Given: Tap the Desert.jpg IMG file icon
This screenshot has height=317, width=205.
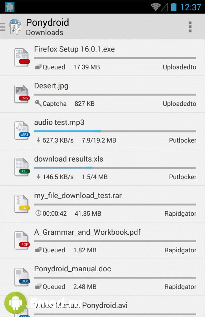Looking at the screenshot, I should pos(22,94).
